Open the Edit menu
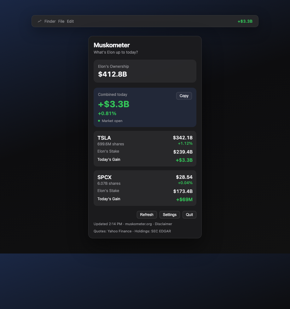Screen dimensions: 290x309 [70, 21]
